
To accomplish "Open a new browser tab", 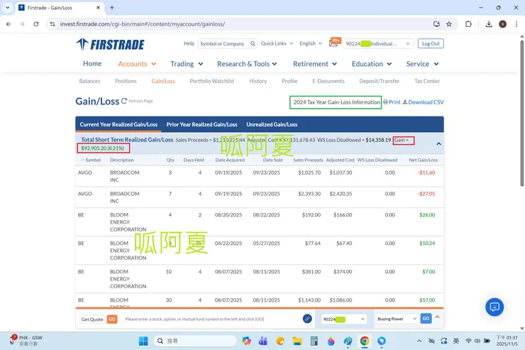I will point(112,8).
